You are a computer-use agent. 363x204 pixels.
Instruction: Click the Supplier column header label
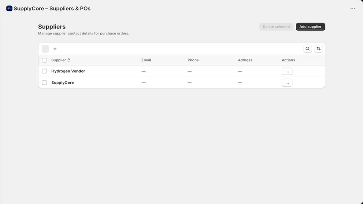pos(59,60)
